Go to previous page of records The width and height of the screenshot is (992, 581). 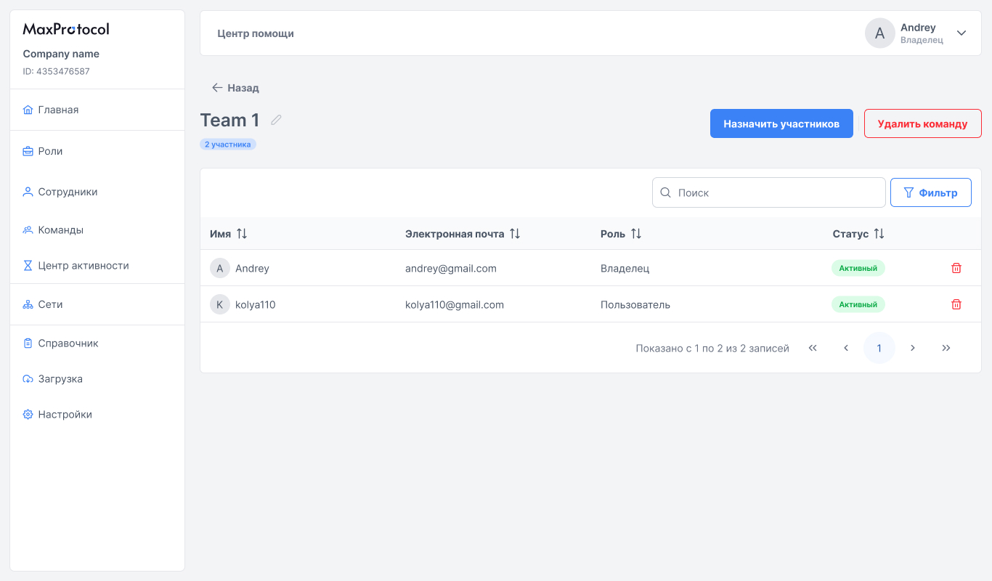tap(846, 348)
